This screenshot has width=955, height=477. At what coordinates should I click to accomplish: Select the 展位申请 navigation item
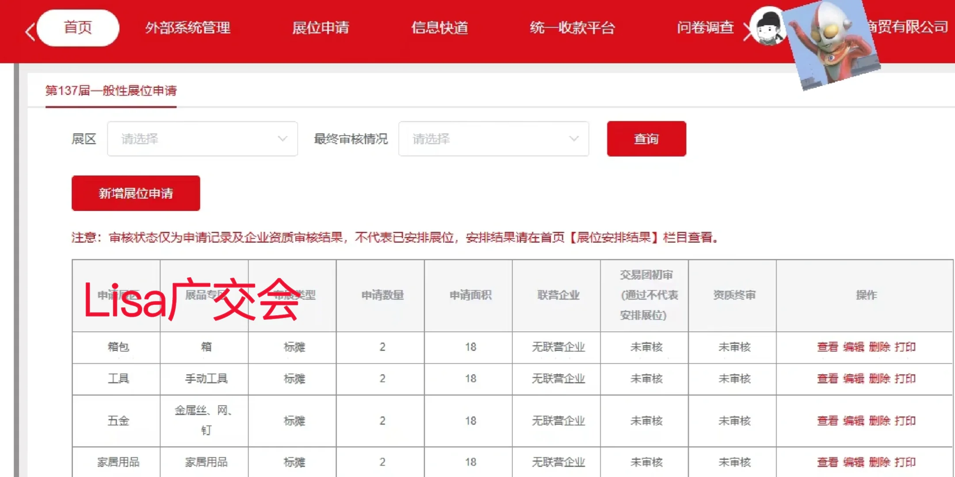click(321, 28)
